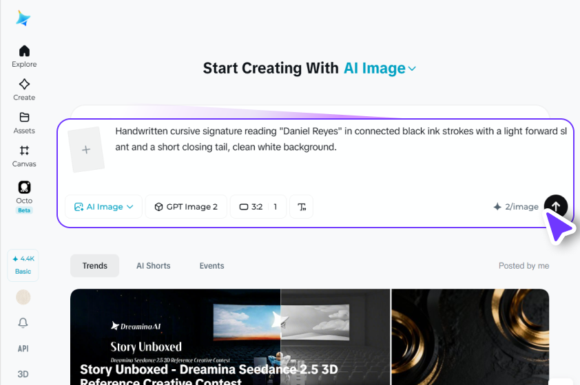The height and width of the screenshot is (385, 580).
Task: Click the Dreamina star logo
Action: [x=23, y=18]
